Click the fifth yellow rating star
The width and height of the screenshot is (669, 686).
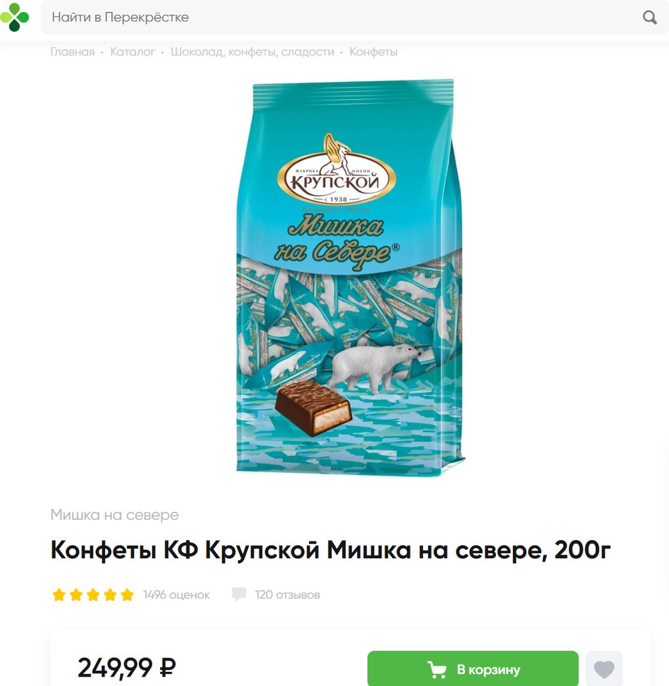coord(127,595)
